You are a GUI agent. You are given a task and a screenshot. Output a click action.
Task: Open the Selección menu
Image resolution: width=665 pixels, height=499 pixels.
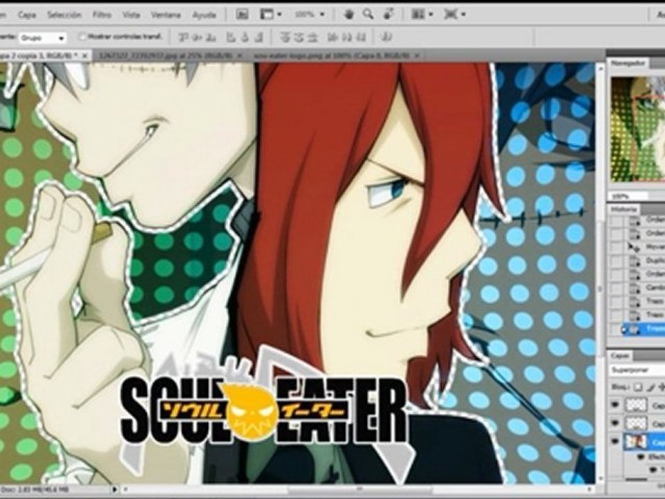click(64, 15)
